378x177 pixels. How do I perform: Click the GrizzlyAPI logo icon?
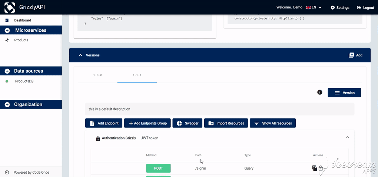tap(10, 7)
